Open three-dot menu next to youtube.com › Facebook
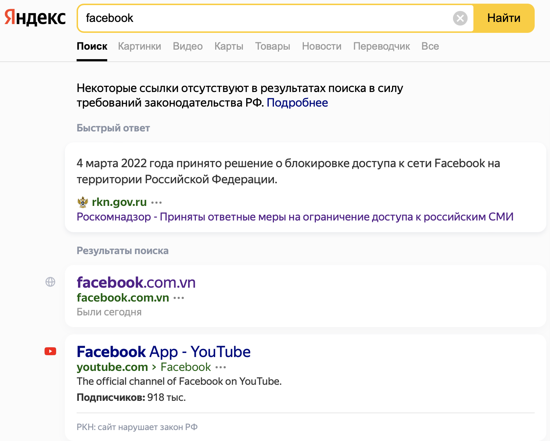The image size is (550, 441). click(221, 367)
